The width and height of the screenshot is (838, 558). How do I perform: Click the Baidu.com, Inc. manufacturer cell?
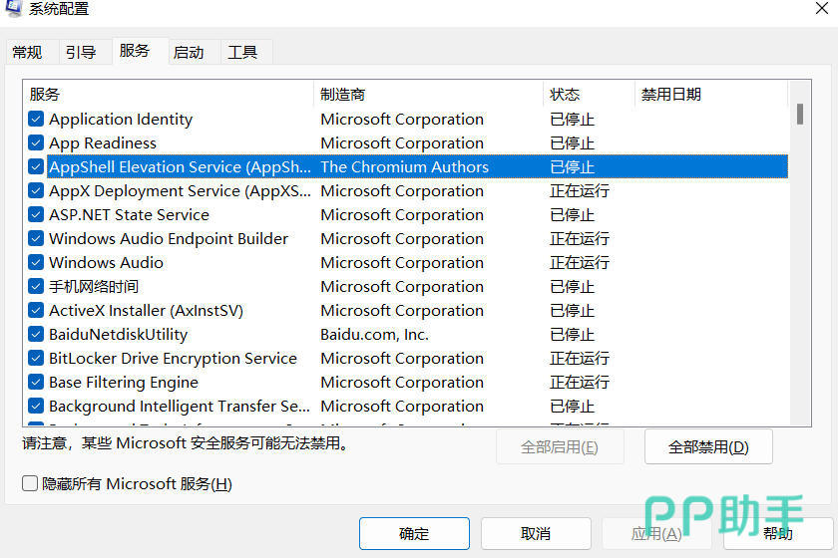[375, 334]
